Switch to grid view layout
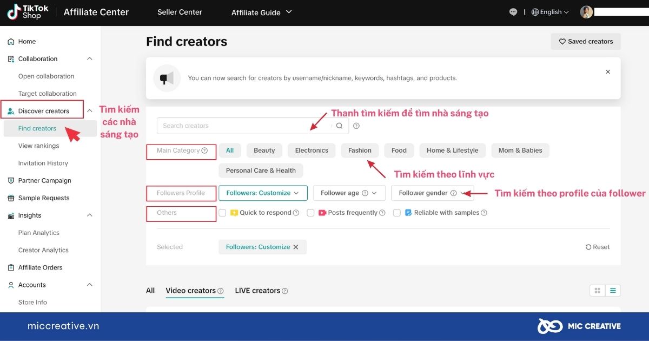 tap(598, 291)
